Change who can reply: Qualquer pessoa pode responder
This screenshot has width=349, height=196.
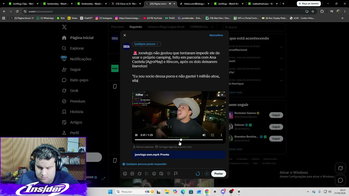point(145,164)
